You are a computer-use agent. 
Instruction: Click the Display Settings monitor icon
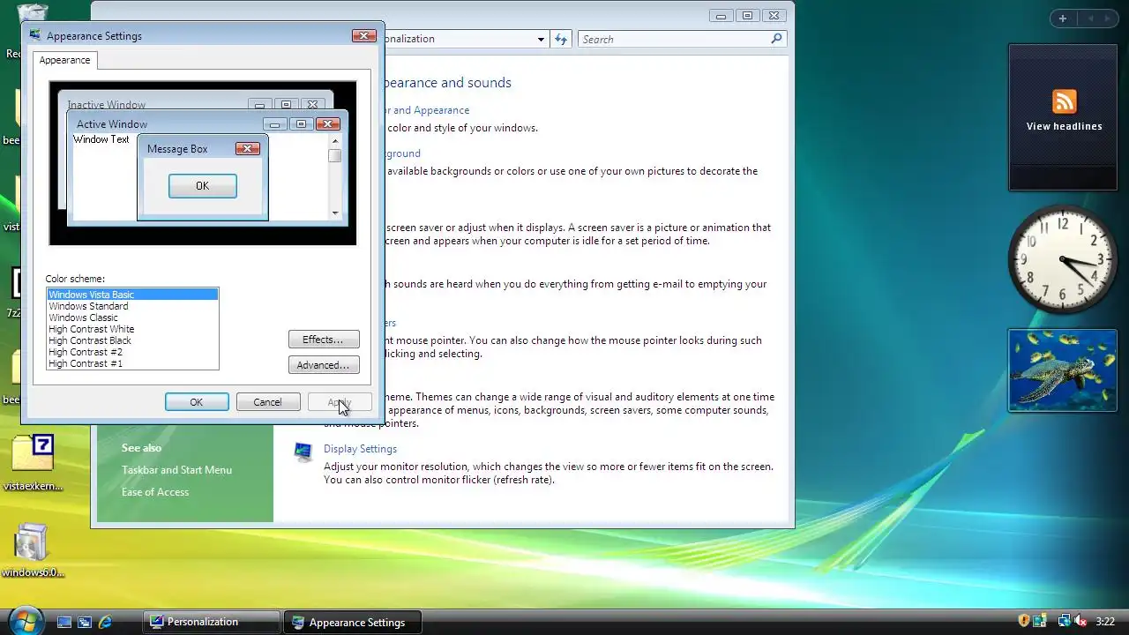[x=303, y=452]
